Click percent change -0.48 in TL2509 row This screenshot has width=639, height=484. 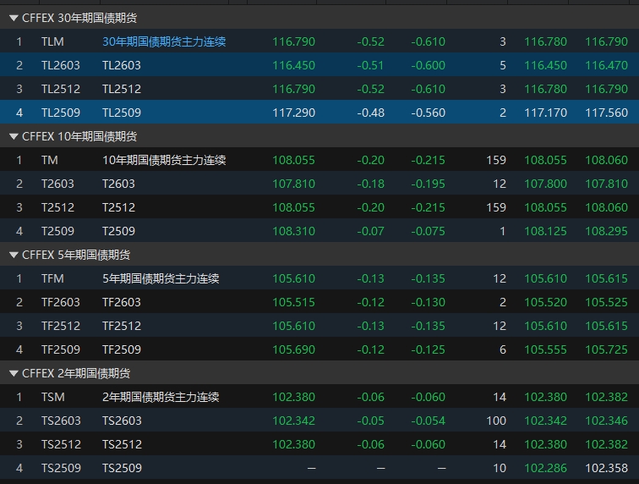point(370,113)
